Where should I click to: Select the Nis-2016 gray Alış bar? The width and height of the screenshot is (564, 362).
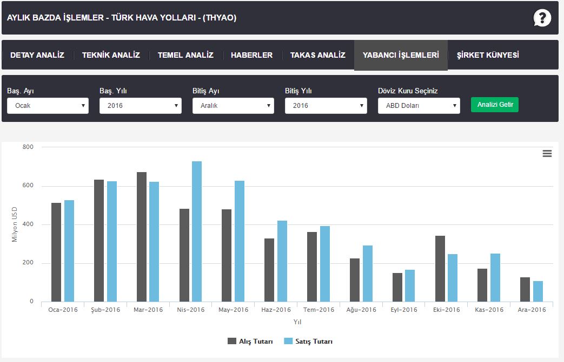pyautogui.click(x=184, y=255)
